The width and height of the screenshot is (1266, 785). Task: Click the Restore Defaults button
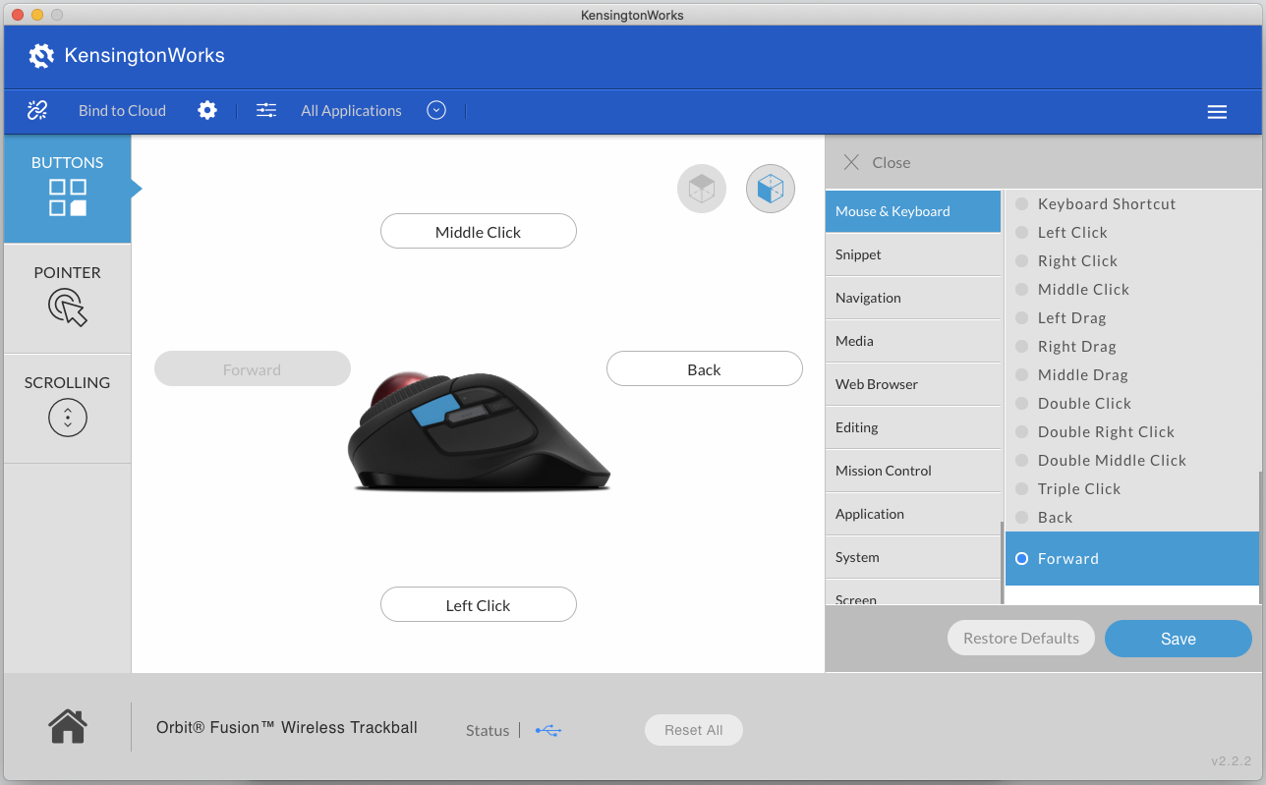(1020, 639)
